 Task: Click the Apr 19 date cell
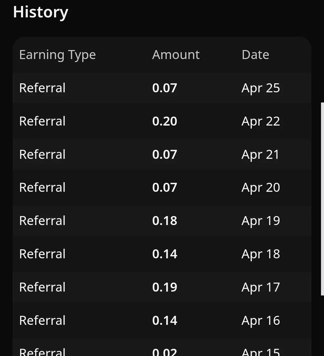click(260, 221)
